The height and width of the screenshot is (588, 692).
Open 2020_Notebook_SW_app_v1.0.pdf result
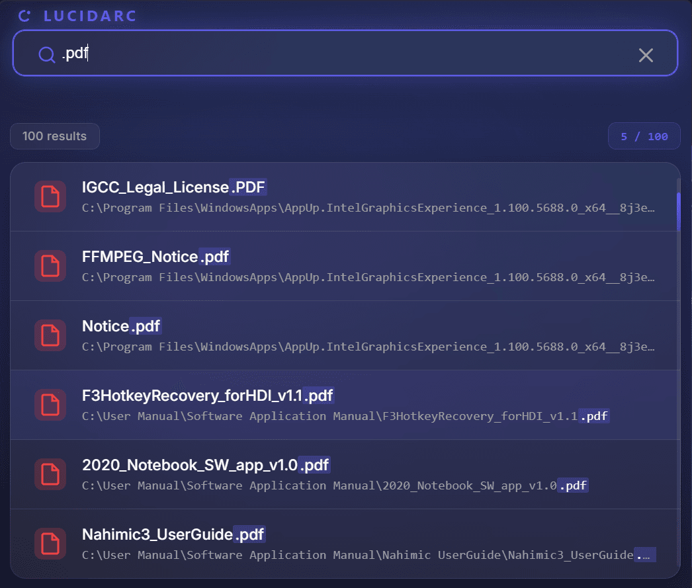[x=345, y=474]
